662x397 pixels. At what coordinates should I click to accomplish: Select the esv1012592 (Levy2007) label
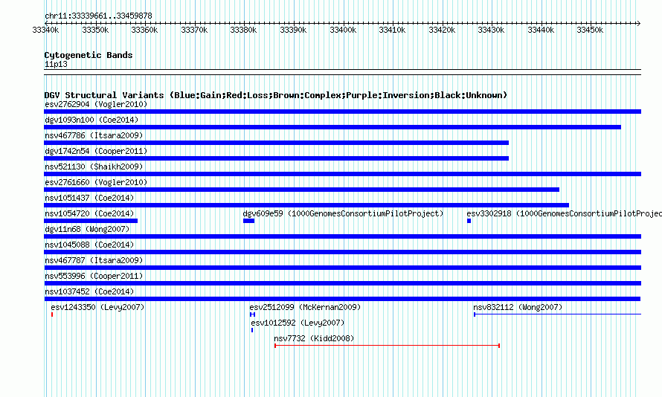click(x=298, y=323)
